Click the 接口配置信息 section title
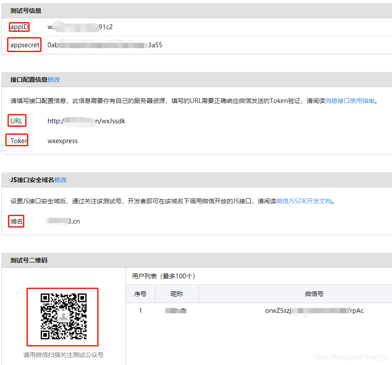Screen dimensions: 392x365 click(29, 80)
